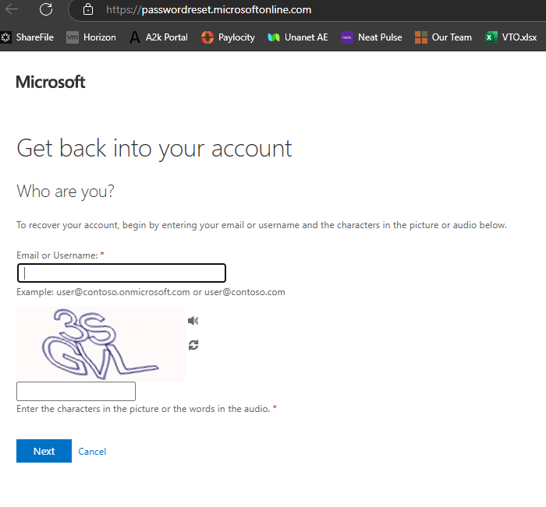Viewport: 546px width, 507px height.
Task: Refresh the CAPTCHA image
Action: (x=193, y=345)
